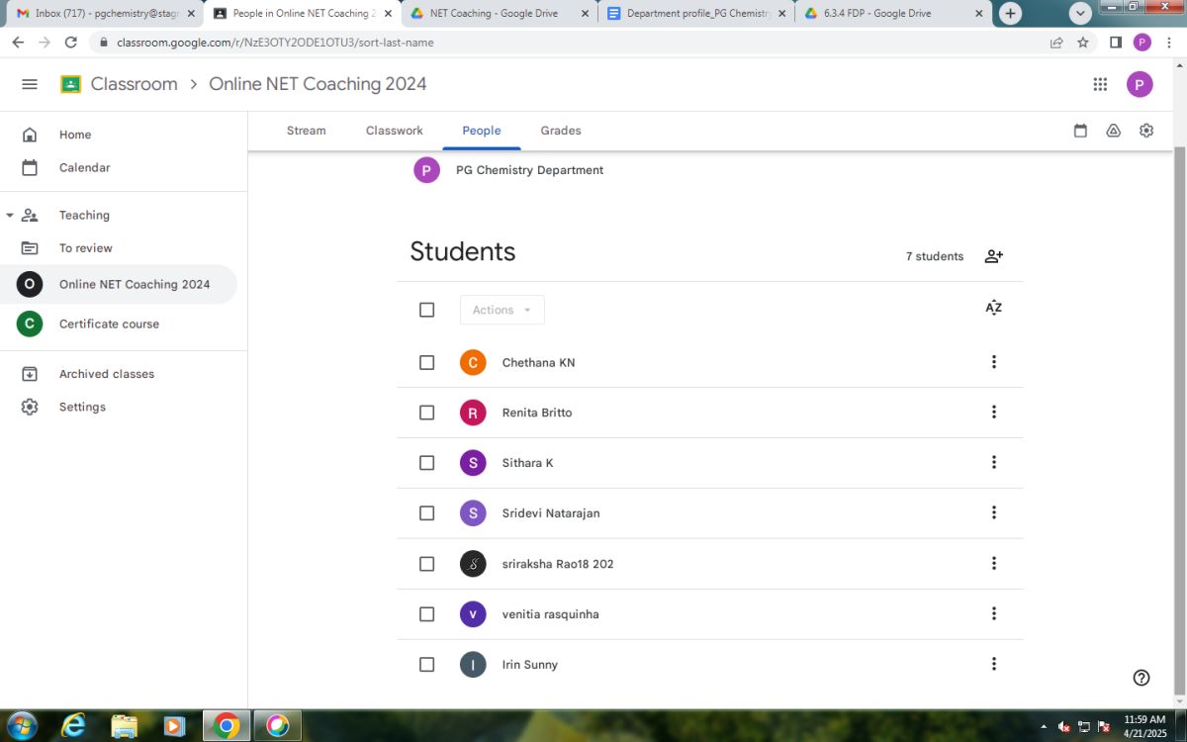Viewport: 1187px width, 742px height.
Task: Open class settings gear icon
Action: tap(1146, 131)
